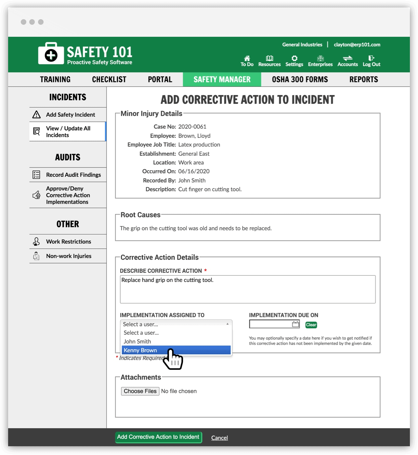Open Non-work Injuries page

(x=68, y=256)
